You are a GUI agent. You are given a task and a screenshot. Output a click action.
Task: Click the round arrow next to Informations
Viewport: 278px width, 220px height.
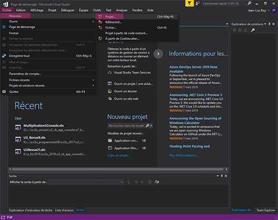click(x=158, y=54)
